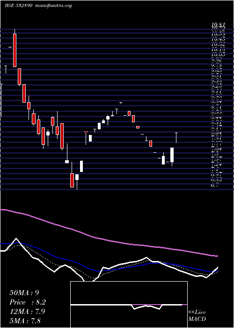Click the 12MA : 7.9 value
The height and width of the screenshot is (328, 234).
(x=27, y=312)
